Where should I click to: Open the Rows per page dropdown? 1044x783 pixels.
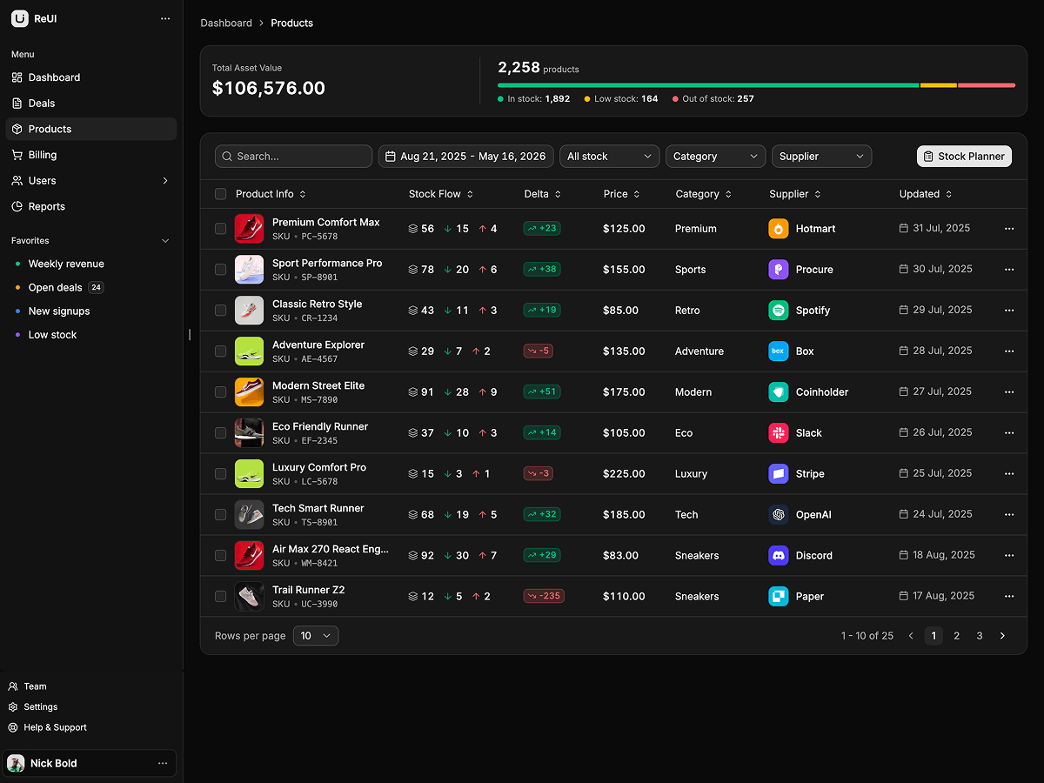pos(316,636)
